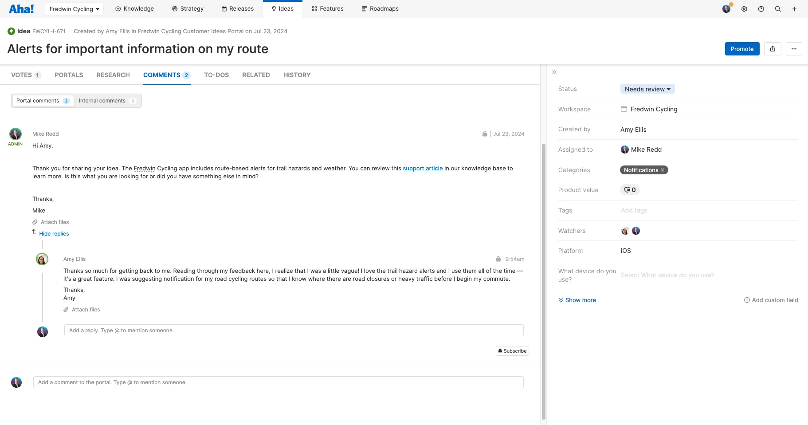The width and height of the screenshot is (808, 425).
Task: Open the user profile avatar menu
Action: click(726, 9)
